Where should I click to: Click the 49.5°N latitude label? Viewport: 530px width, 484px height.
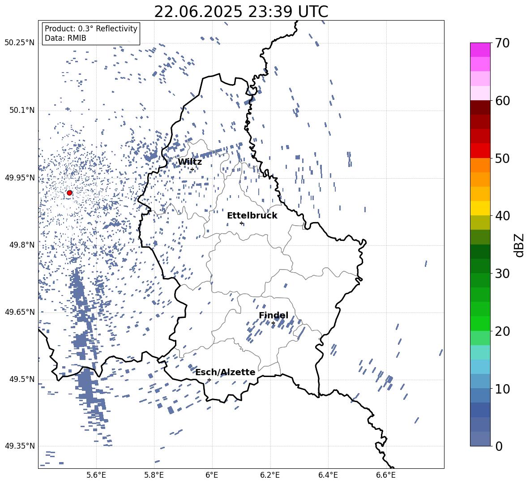tap(22, 379)
